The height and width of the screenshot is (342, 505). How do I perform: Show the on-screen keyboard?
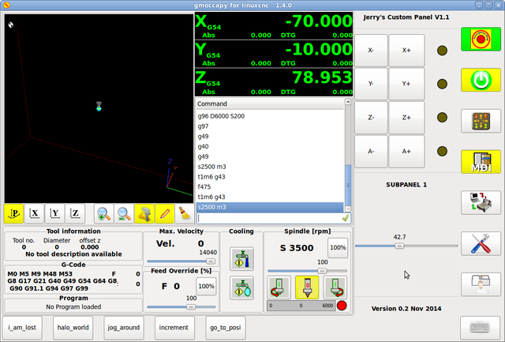481,326
